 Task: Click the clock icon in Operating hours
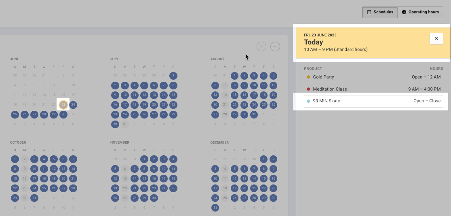coord(404,12)
